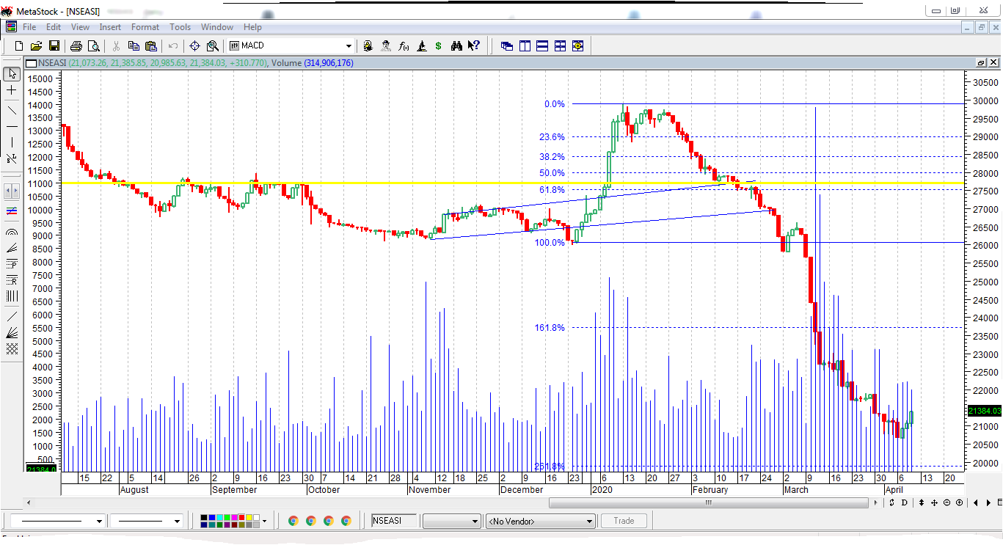Click the Paste clipboard icon
1003x545 pixels.
[151, 45]
